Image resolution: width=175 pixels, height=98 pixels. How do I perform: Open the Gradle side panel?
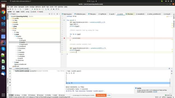point(174,16)
